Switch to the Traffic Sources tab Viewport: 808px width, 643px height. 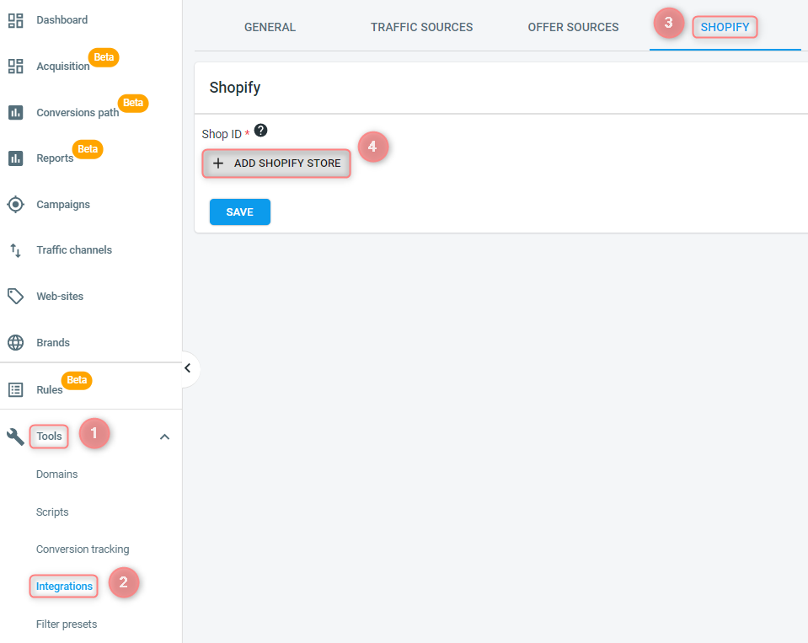(x=421, y=27)
